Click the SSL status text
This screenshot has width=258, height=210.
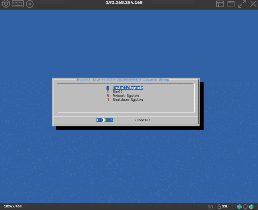(x=225, y=206)
